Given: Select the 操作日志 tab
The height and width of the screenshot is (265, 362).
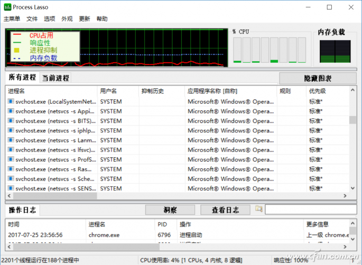Looking at the screenshot, I should pyautogui.click(x=22, y=210).
